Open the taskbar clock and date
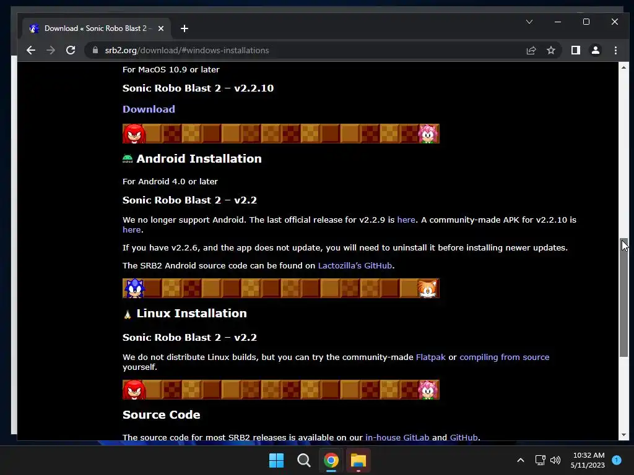The image size is (634, 475). click(x=588, y=460)
